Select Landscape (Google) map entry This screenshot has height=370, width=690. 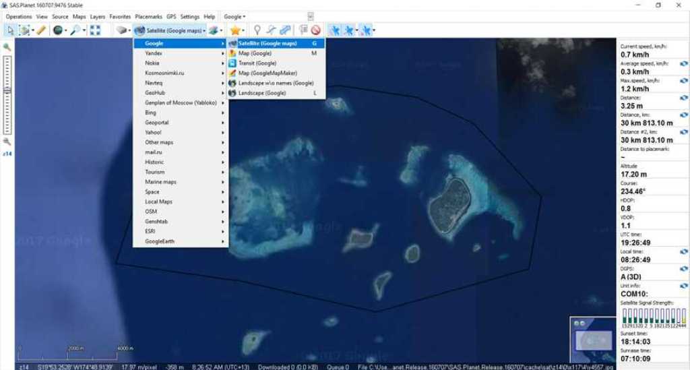point(261,93)
